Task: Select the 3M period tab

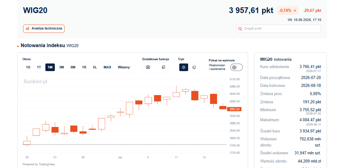Action: click(61, 67)
